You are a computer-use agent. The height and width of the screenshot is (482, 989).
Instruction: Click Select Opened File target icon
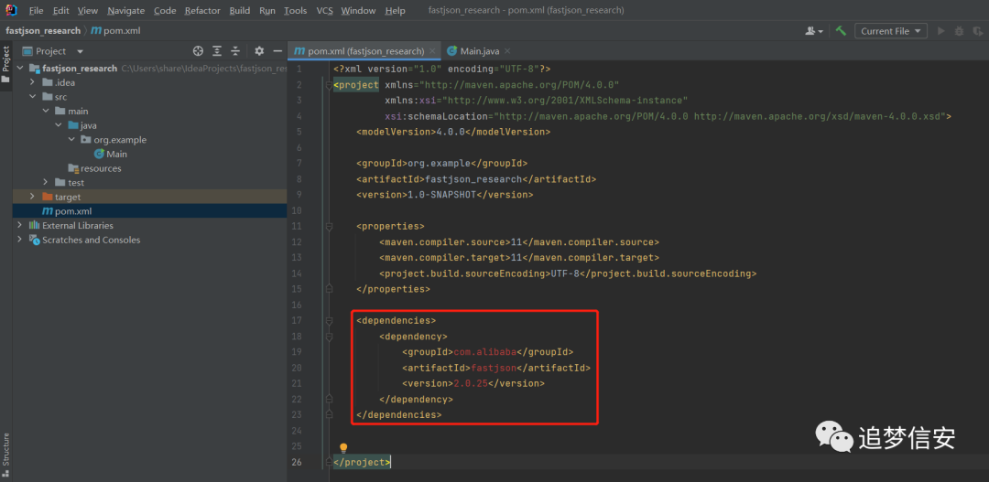(198, 51)
